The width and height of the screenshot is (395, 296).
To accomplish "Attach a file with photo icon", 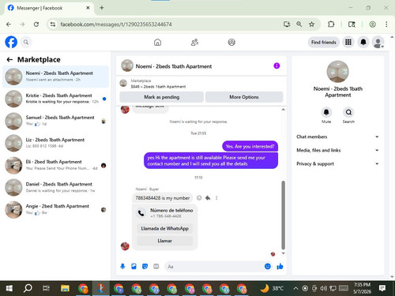I will point(134,267).
